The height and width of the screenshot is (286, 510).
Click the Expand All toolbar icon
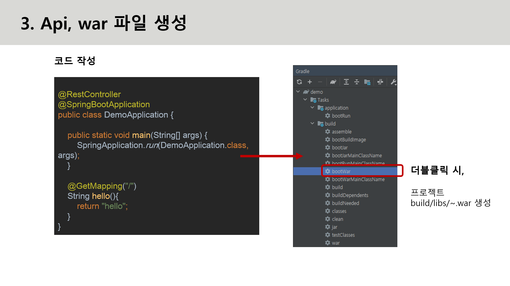pyautogui.click(x=346, y=82)
